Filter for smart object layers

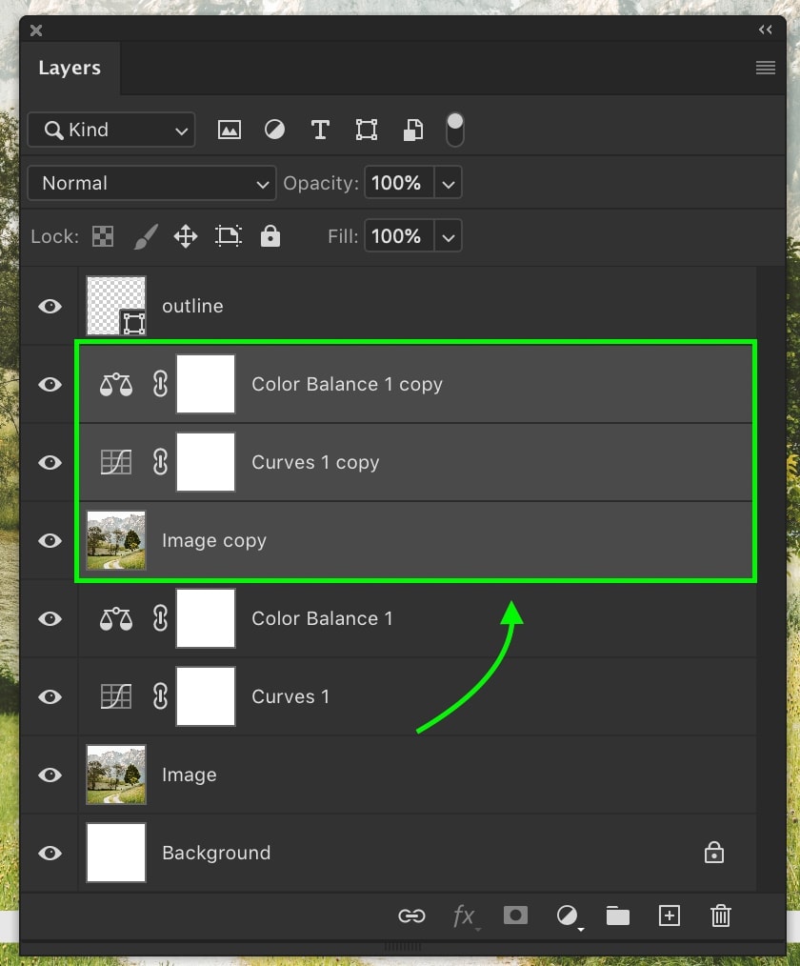coord(412,130)
